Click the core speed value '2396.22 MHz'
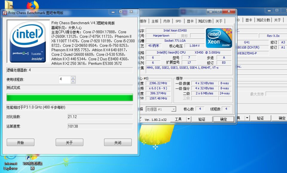Image resolution: width=287 pixels, height=173 pixels. tap(158, 83)
